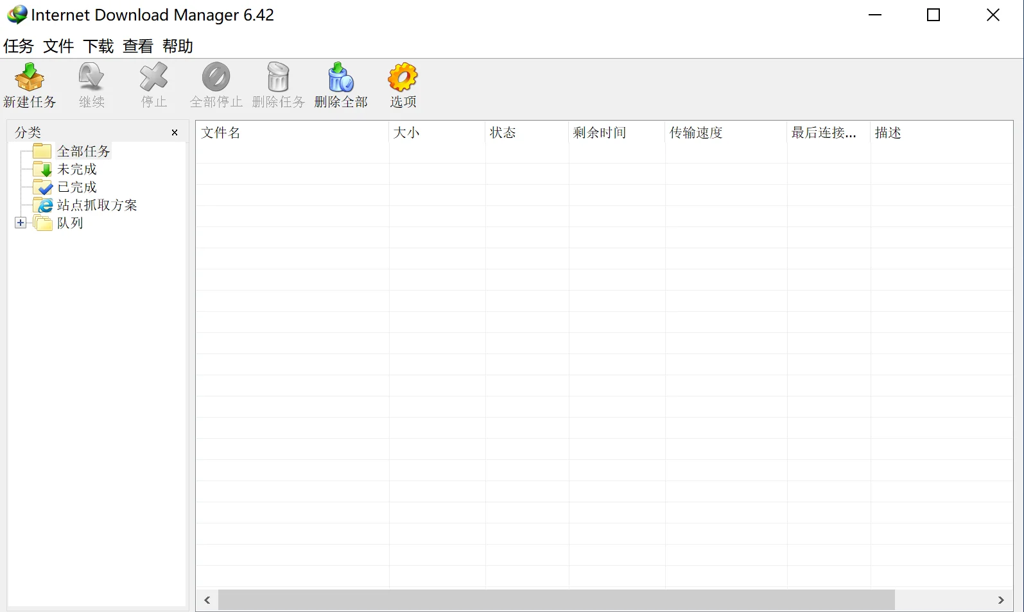Click the 停止 (stop) toolbar icon
Image resolution: width=1024 pixels, height=612 pixels.
[153, 78]
